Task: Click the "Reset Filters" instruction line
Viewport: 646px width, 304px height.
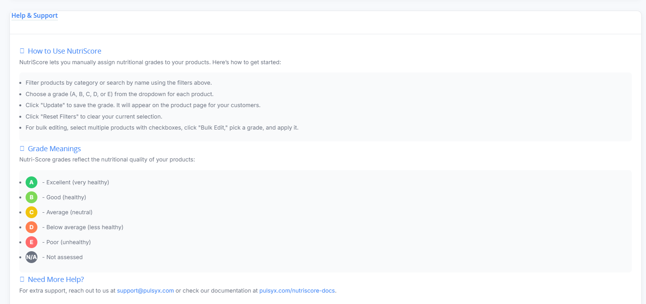Action: [x=94, y=117]
